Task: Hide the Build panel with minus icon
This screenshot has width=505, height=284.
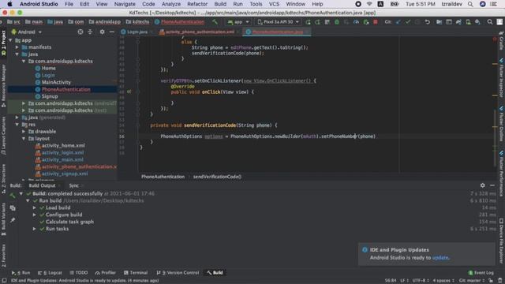Action: [x=492, y=185]
